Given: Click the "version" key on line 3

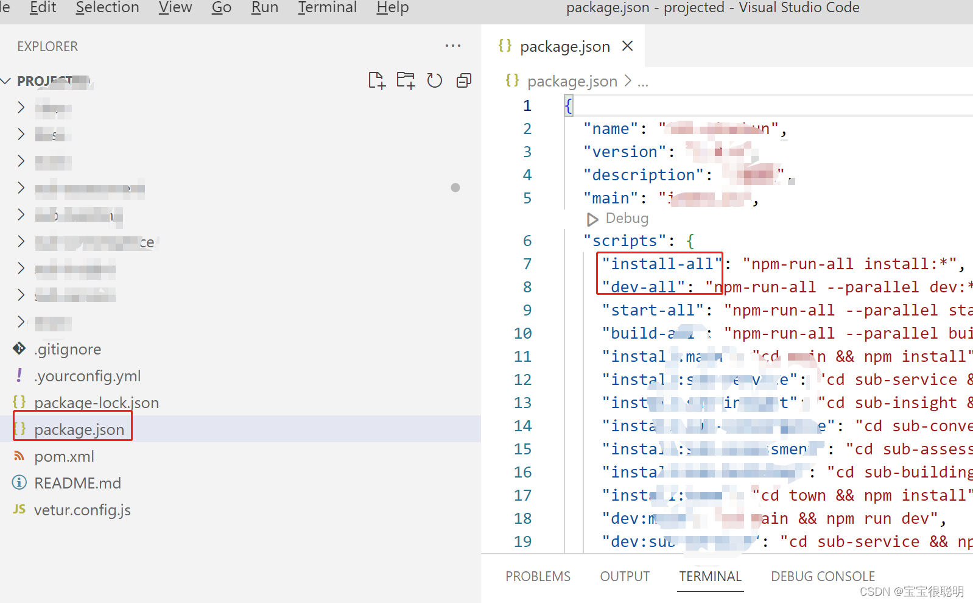Looking at the screenshot, I should click(x=625, y=152).
